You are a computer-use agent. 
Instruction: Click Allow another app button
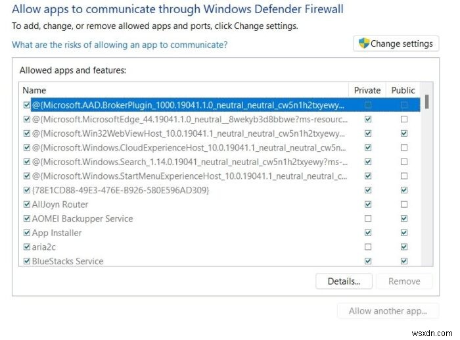pyautogui.click(x=387, y=311)
